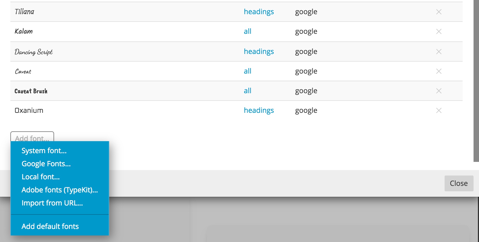Delete Dancing Script font via X icon

coord(439,52)
